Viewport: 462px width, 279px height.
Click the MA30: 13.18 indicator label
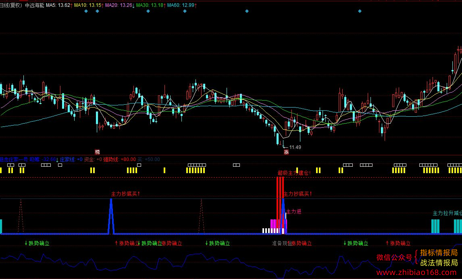click(150, 5)
